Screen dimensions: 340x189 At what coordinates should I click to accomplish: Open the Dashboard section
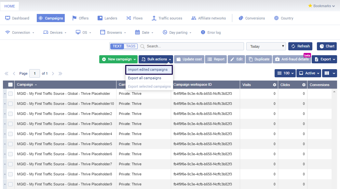coord(17,18)
